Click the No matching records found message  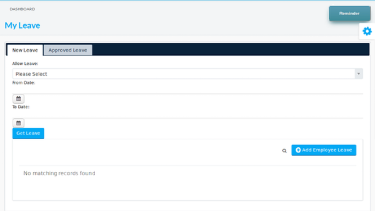59,173
